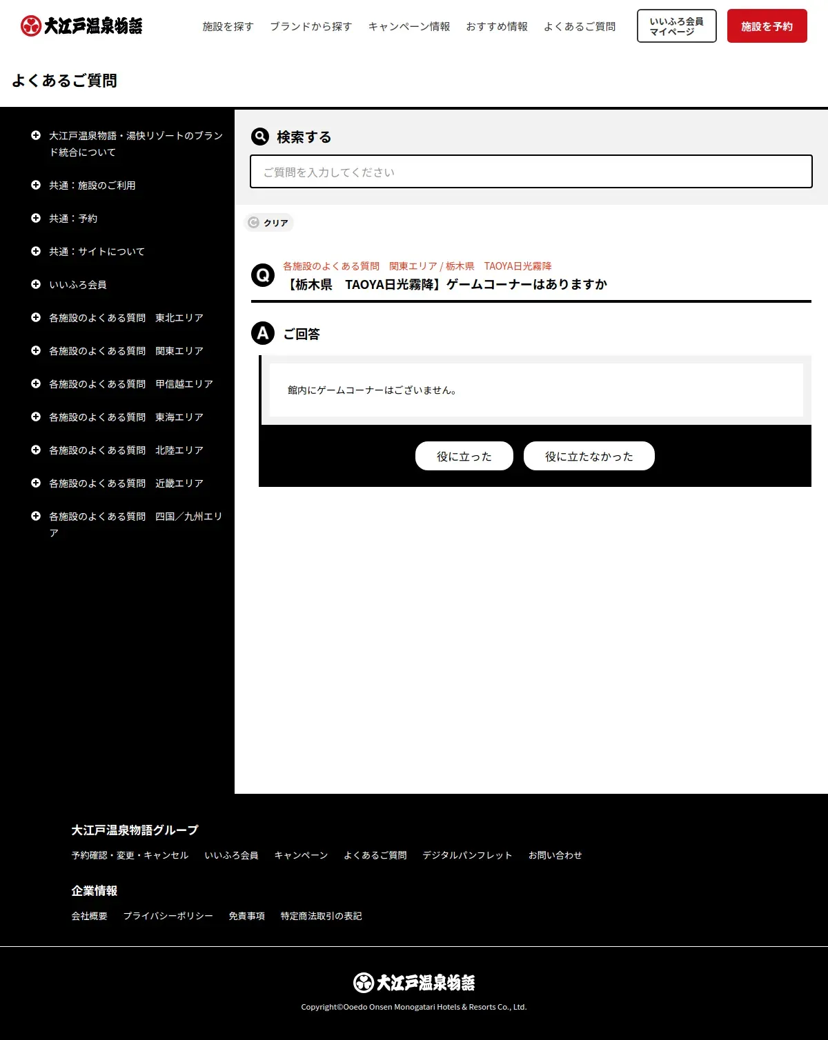Select sidebar text 共通：施設のご利用
The width and height of the screenshot is (828, 1040).
coord(92,185)
